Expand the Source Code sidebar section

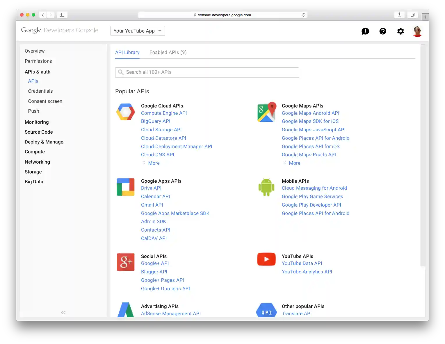pyautogui.click(x=39, y=132)
